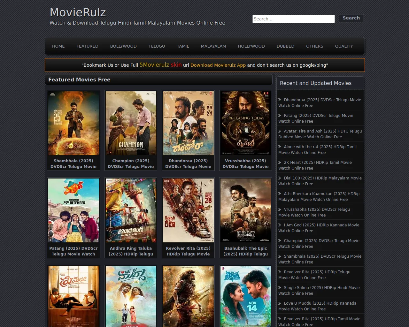This screenshot has height=327, width=409.
Task: Open recent link Love U Muddu (2025)
Action: (317, 306)
